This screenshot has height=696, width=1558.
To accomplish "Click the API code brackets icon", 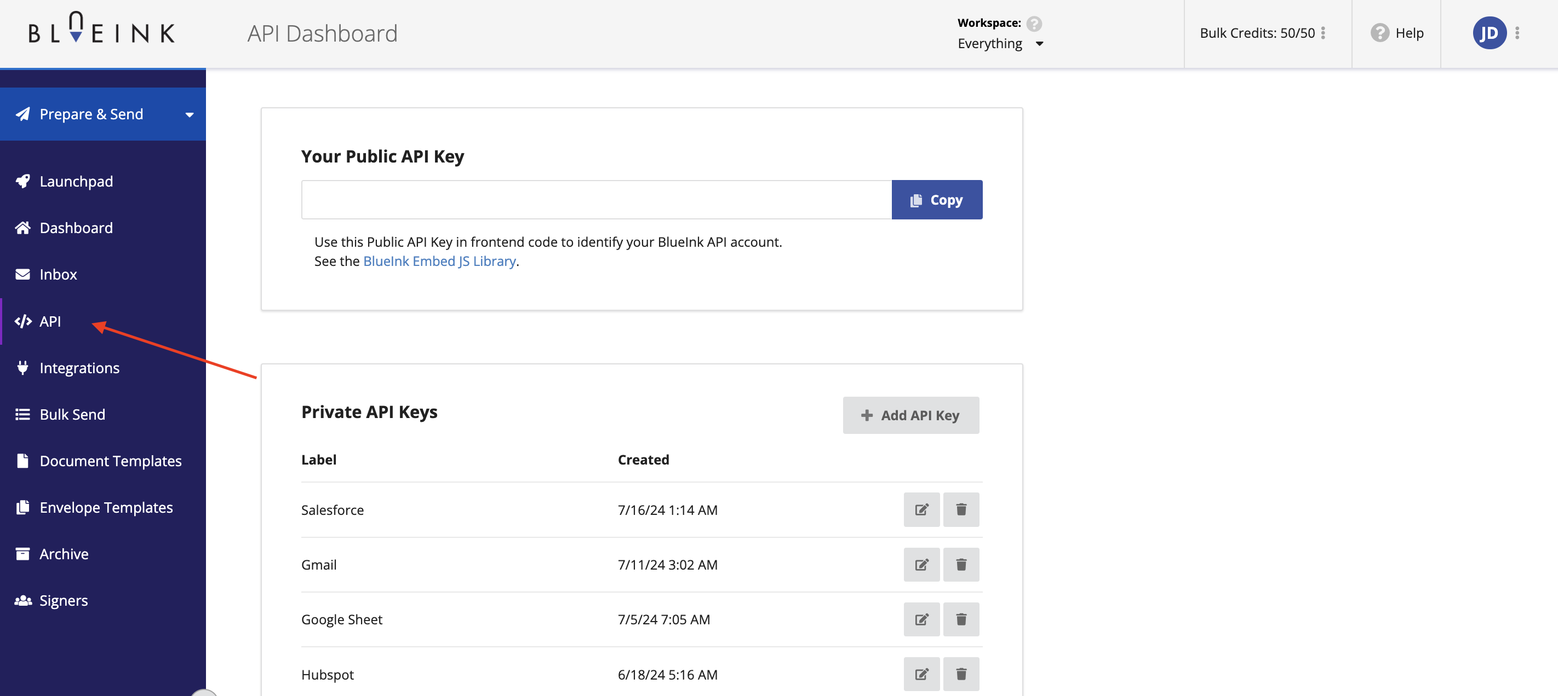I will pos(23,321).
